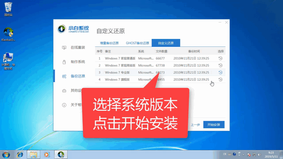The width and height of the screenshot is (283, 159).
Task: Open Windows Explorer folder in taskbar
Action: point(34,155)
